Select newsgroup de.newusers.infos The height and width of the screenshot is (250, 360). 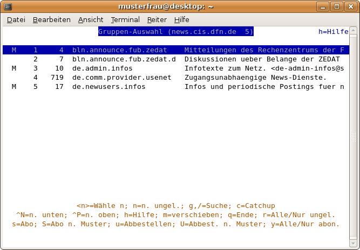click(x=108, y=87)
